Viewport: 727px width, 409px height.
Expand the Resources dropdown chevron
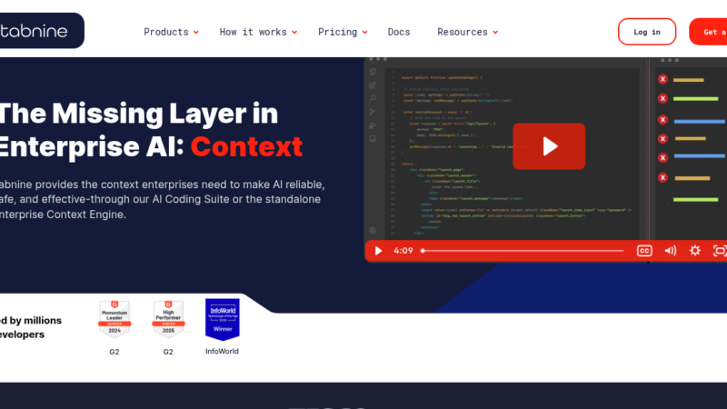tap(495, 33)
